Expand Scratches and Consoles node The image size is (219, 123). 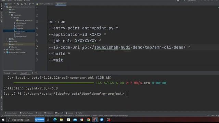pyautogui.click(x=4, y=52)
